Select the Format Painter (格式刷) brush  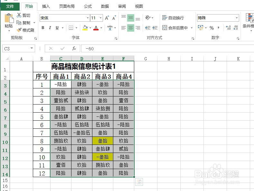coord(19,30)
